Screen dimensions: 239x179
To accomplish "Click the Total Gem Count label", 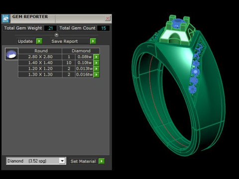I will (77, 28).
